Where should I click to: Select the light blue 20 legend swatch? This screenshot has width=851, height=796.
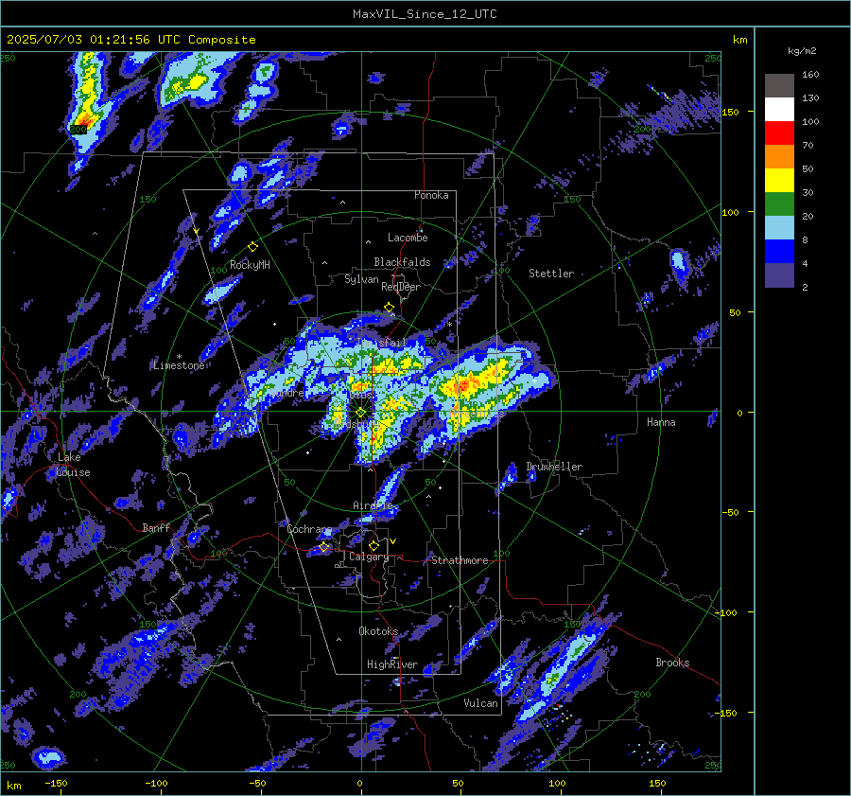point(779,228)
